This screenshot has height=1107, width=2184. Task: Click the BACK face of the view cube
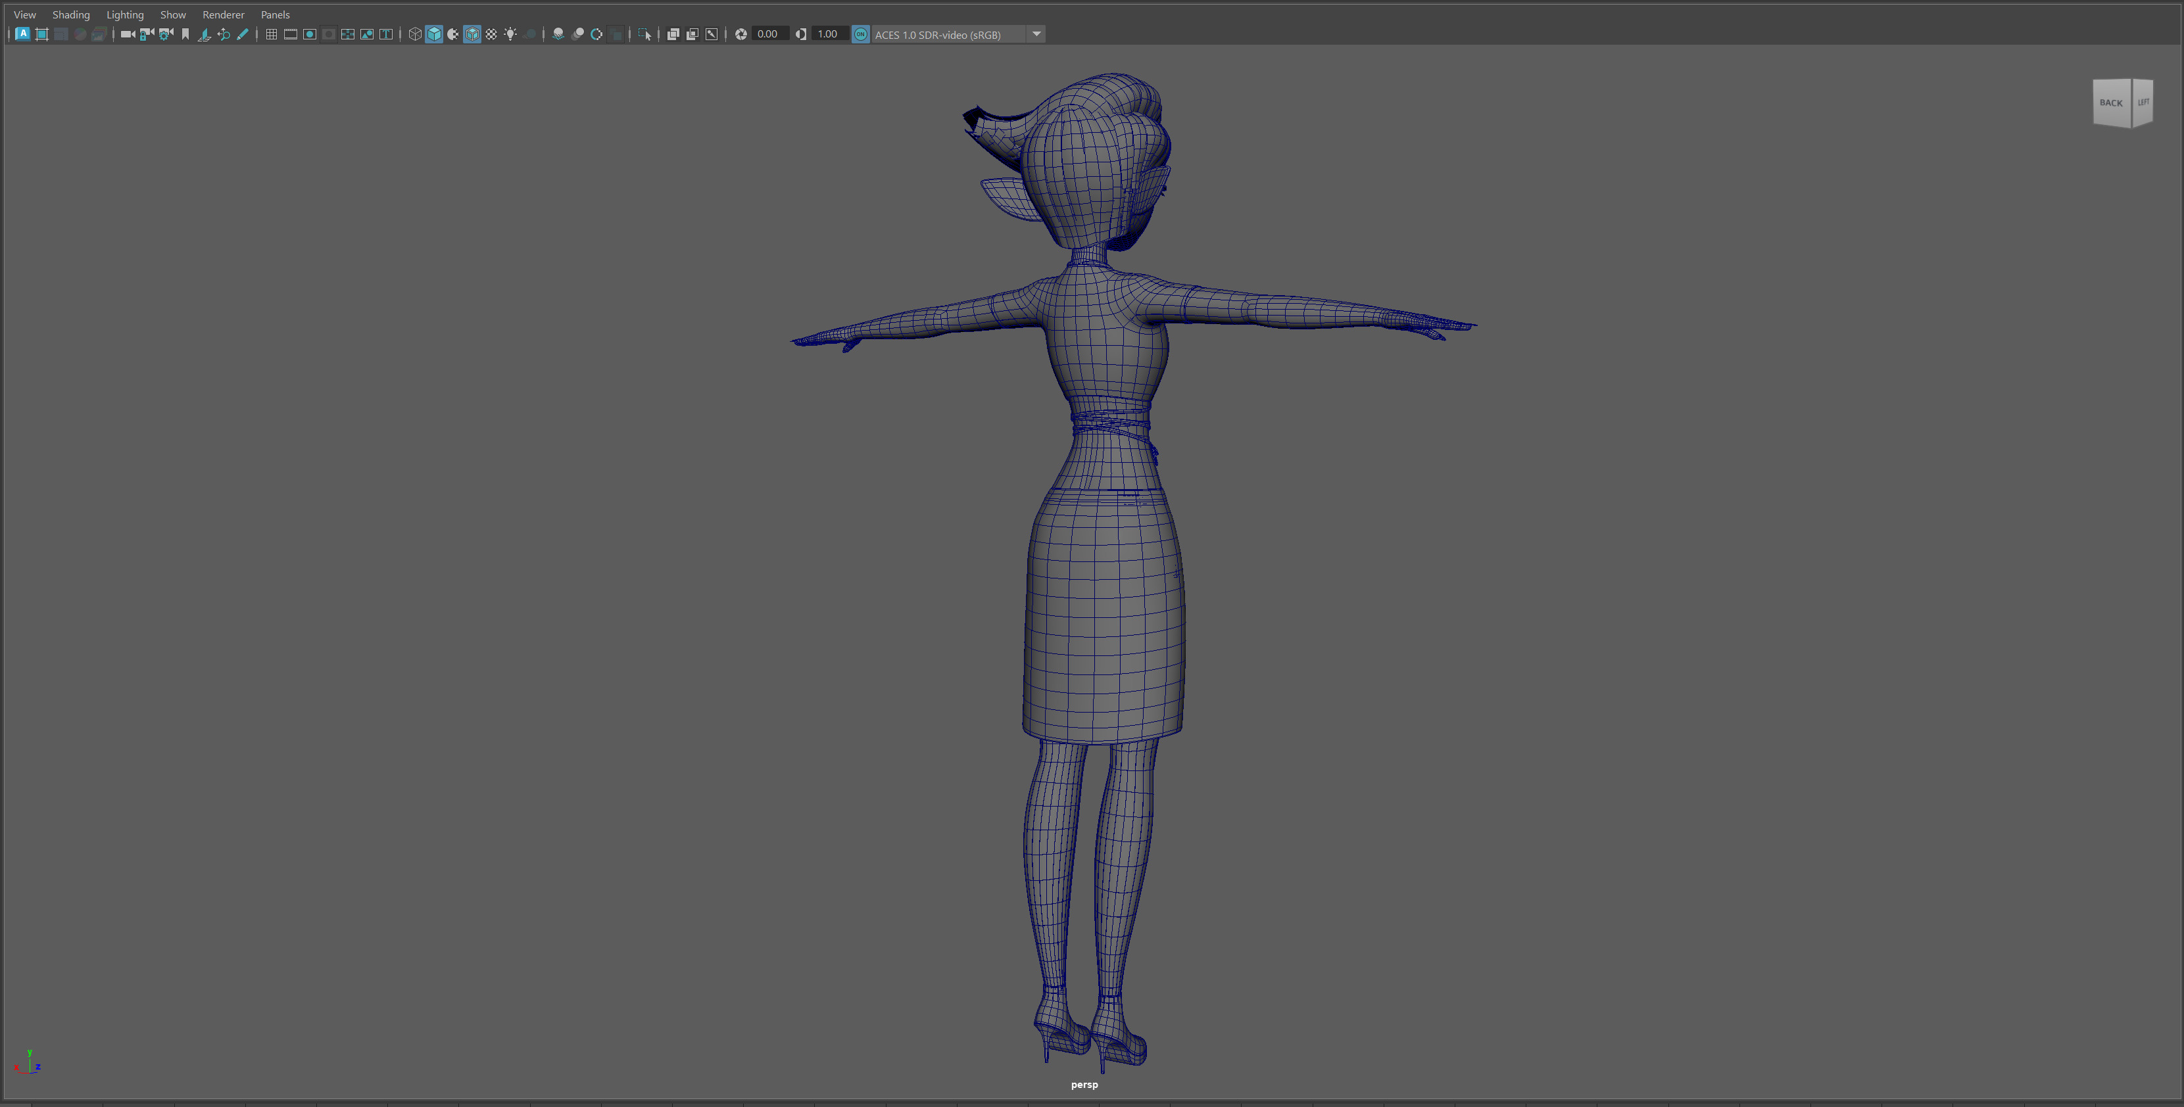[2111, 103]
